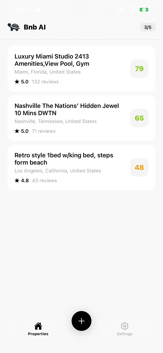Tap the score 48 badge on Retro listing
This screenshot has width=163, height=353.
click(139, 167)
